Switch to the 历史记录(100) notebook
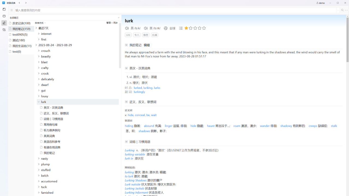 click(21, 23)
